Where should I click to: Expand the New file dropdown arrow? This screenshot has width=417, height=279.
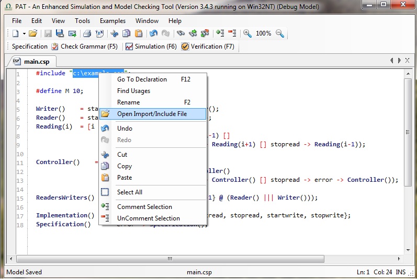(24, 33)
